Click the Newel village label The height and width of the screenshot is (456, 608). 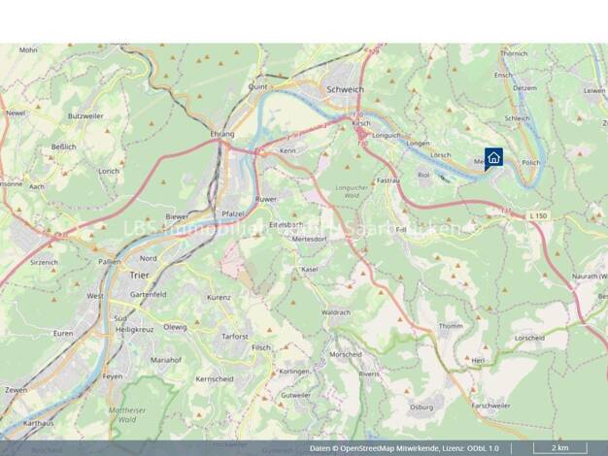click(x=16, y=114)
